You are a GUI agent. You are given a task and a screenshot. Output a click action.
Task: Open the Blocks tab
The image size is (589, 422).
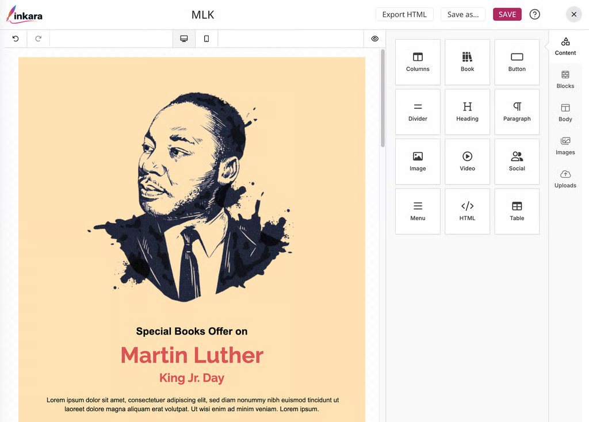(x=565, y=79)
